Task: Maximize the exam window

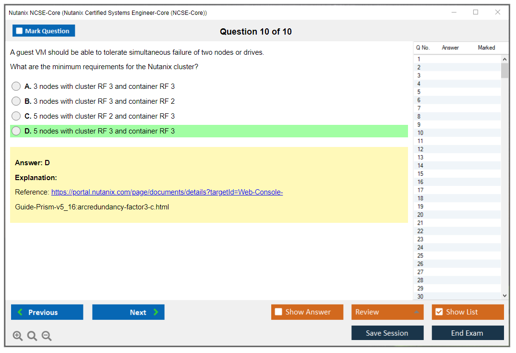Action: coord(476,12)
